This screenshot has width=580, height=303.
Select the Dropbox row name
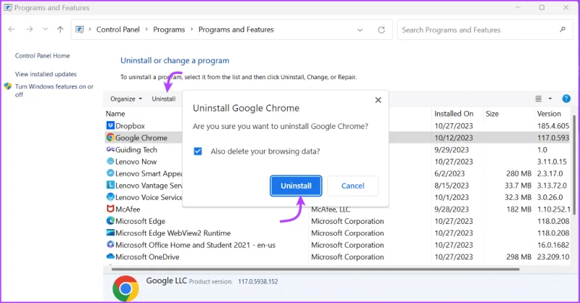pos(130,126)
